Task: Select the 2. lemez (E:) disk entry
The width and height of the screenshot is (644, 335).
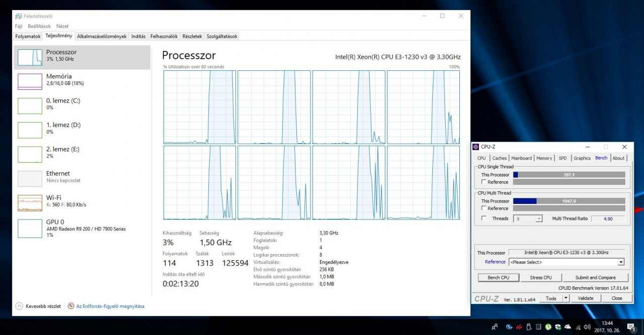Action: coord(82,154)
